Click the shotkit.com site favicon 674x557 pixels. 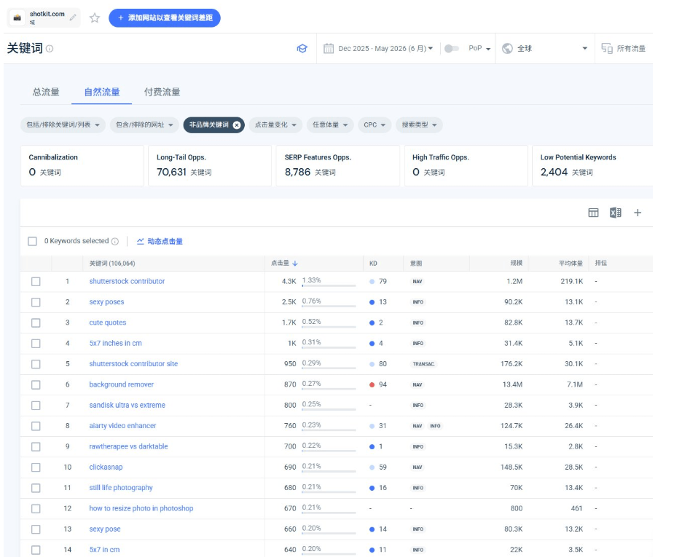[17, 17]
